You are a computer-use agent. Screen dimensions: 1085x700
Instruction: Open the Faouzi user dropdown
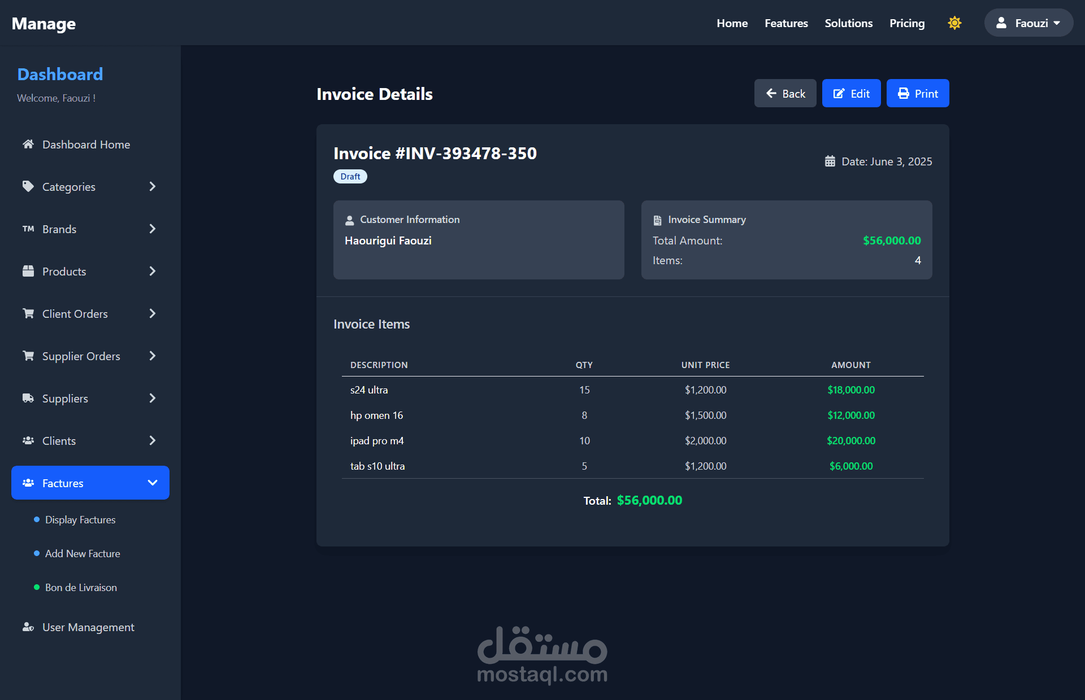1028,23
